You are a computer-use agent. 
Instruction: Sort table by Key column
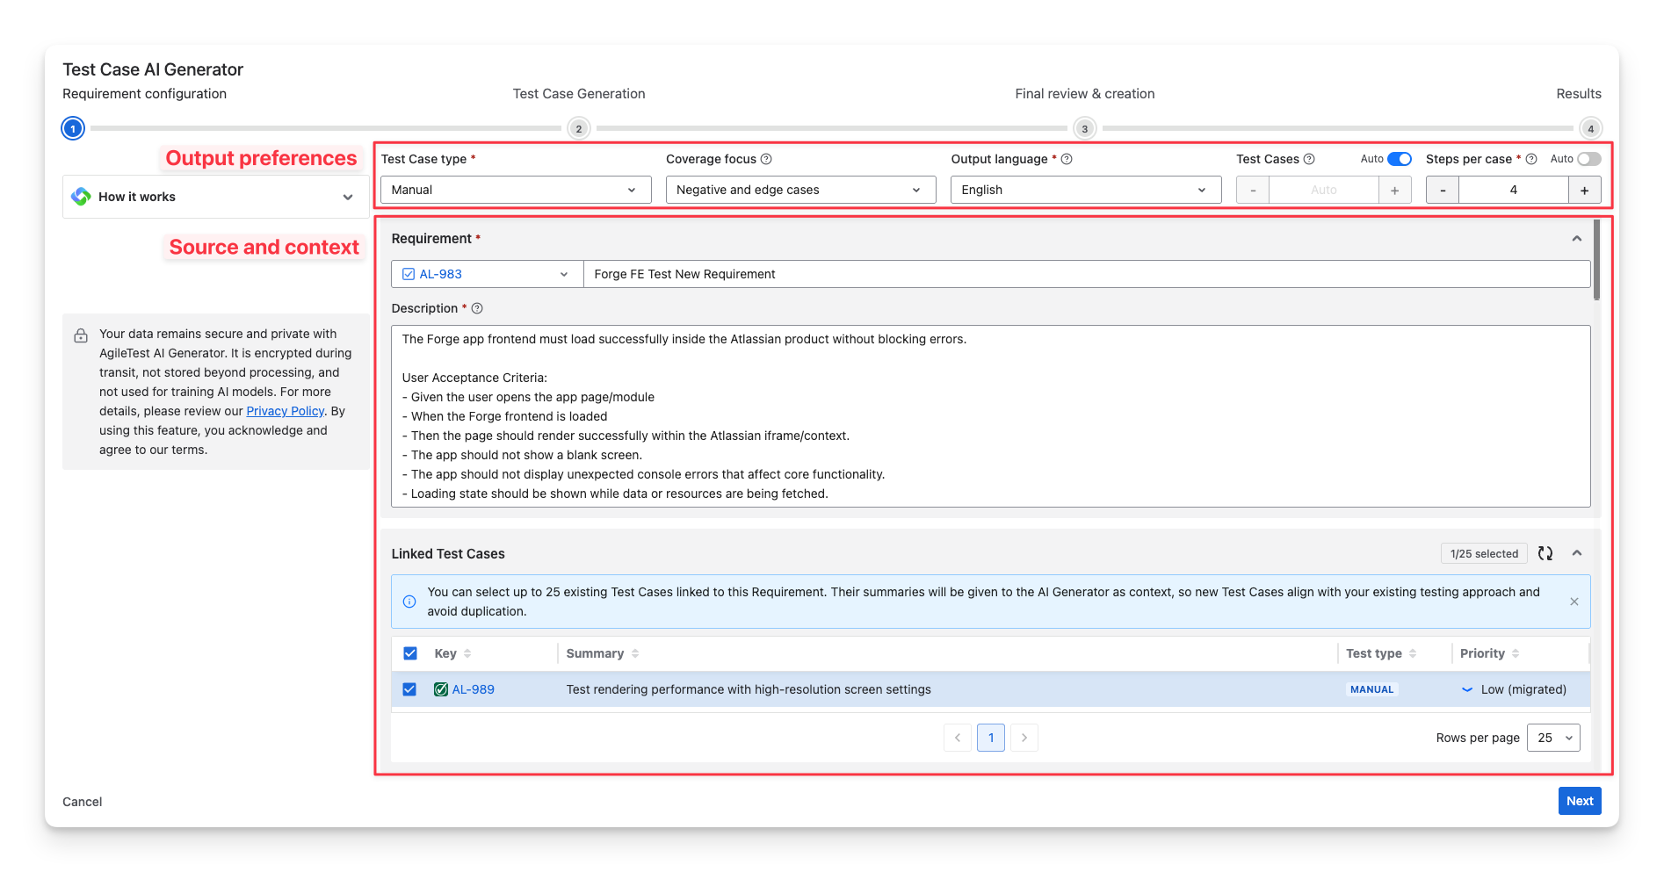(x=467, y=653)
